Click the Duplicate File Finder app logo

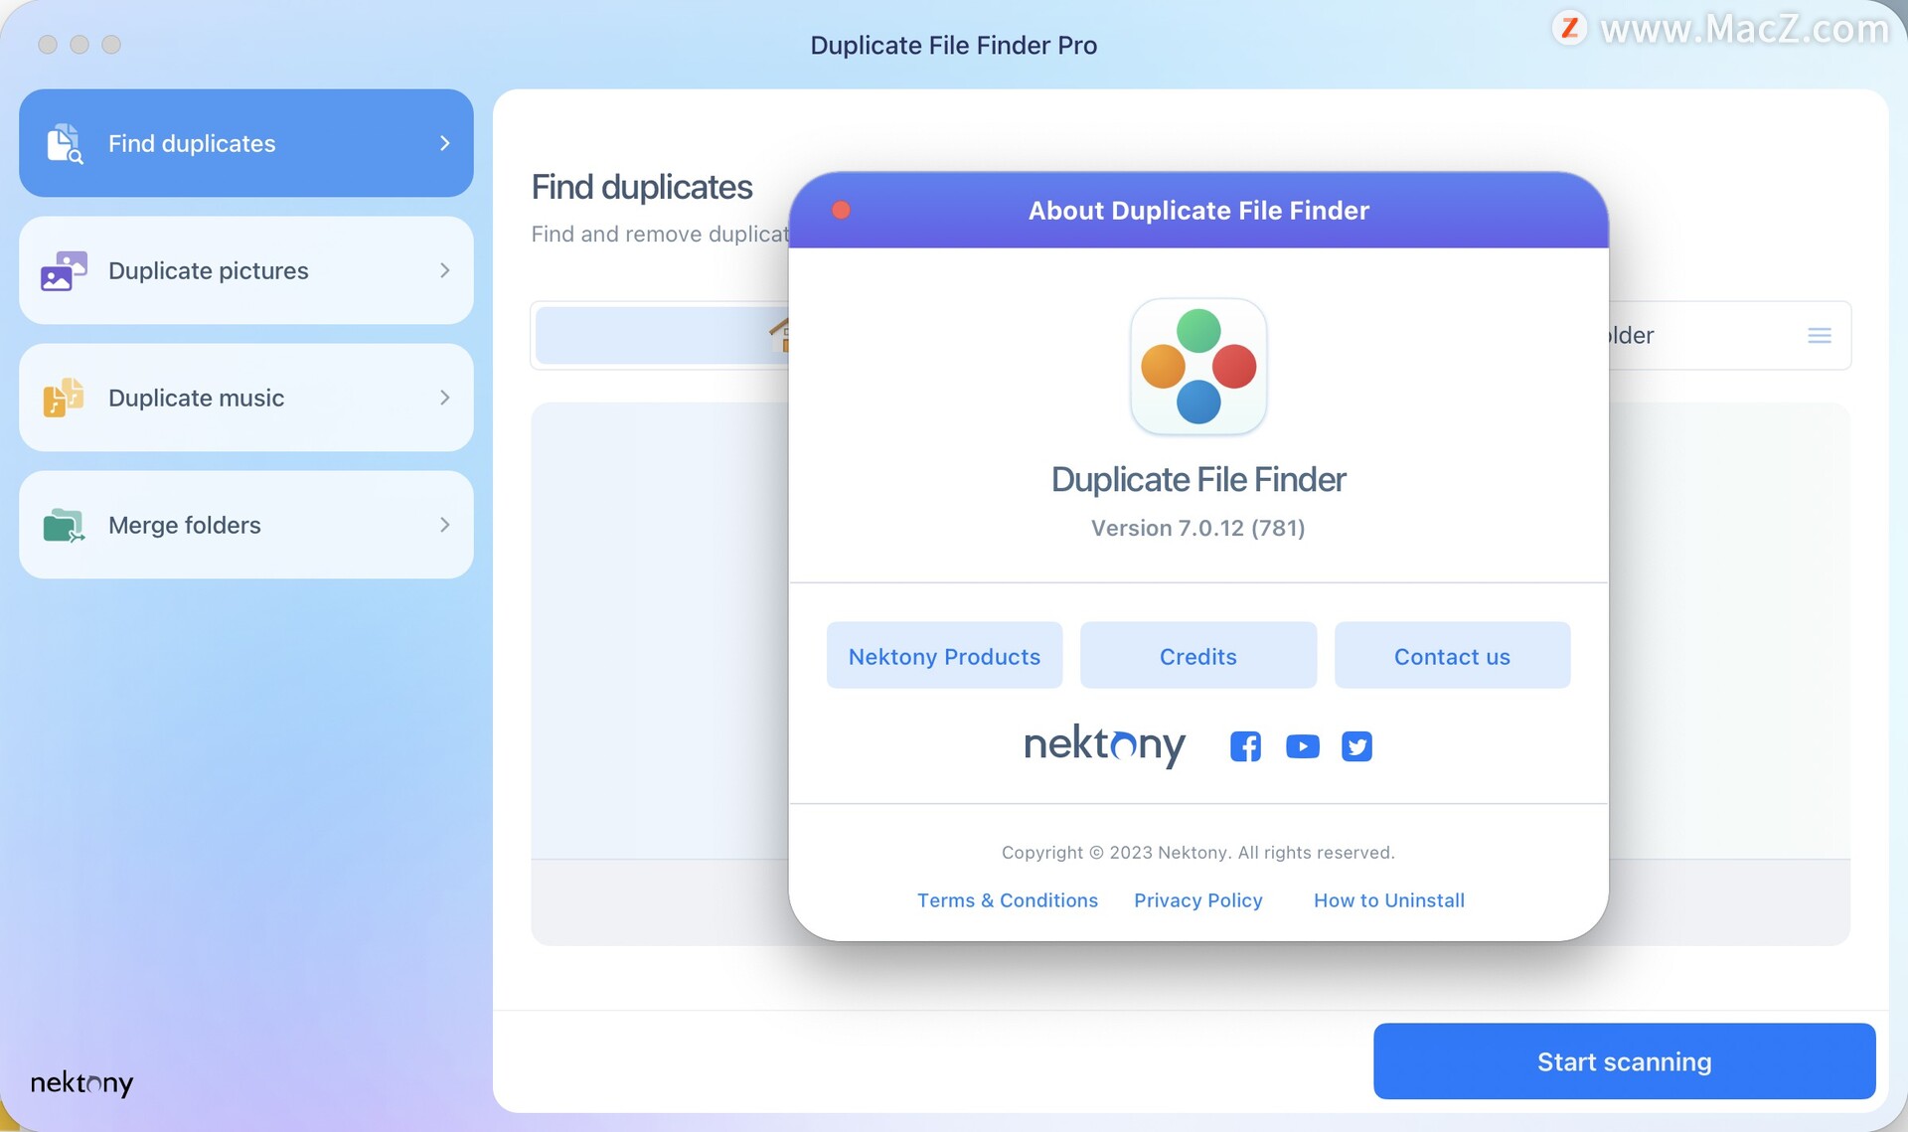(1198, 367)
